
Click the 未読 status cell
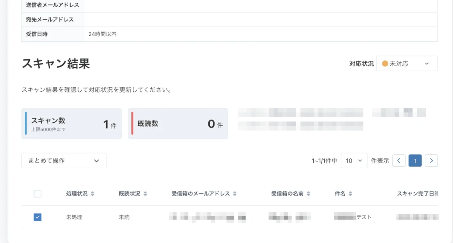coord(124,217)
